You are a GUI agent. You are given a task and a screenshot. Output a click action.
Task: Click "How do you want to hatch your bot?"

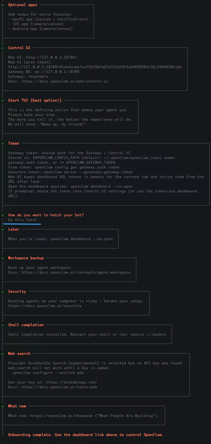click(46, 215)
